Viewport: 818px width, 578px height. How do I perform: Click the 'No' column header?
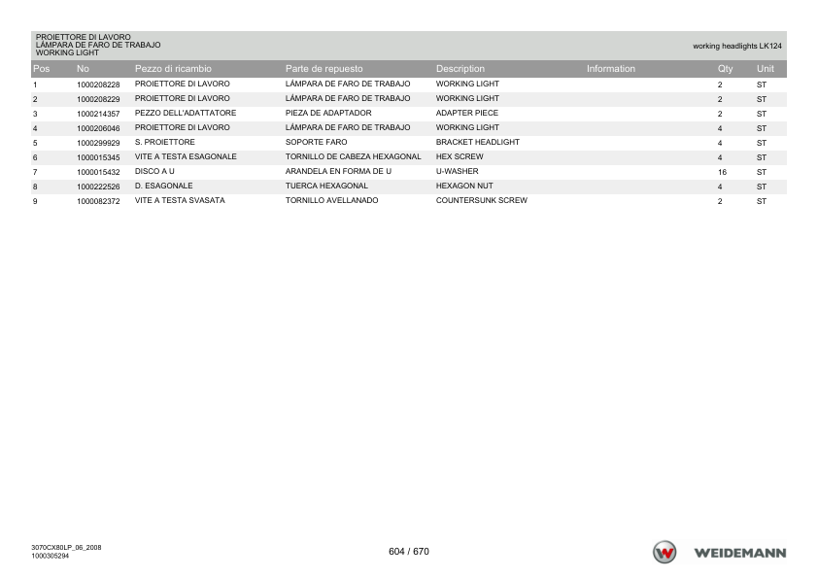(83, 69)
